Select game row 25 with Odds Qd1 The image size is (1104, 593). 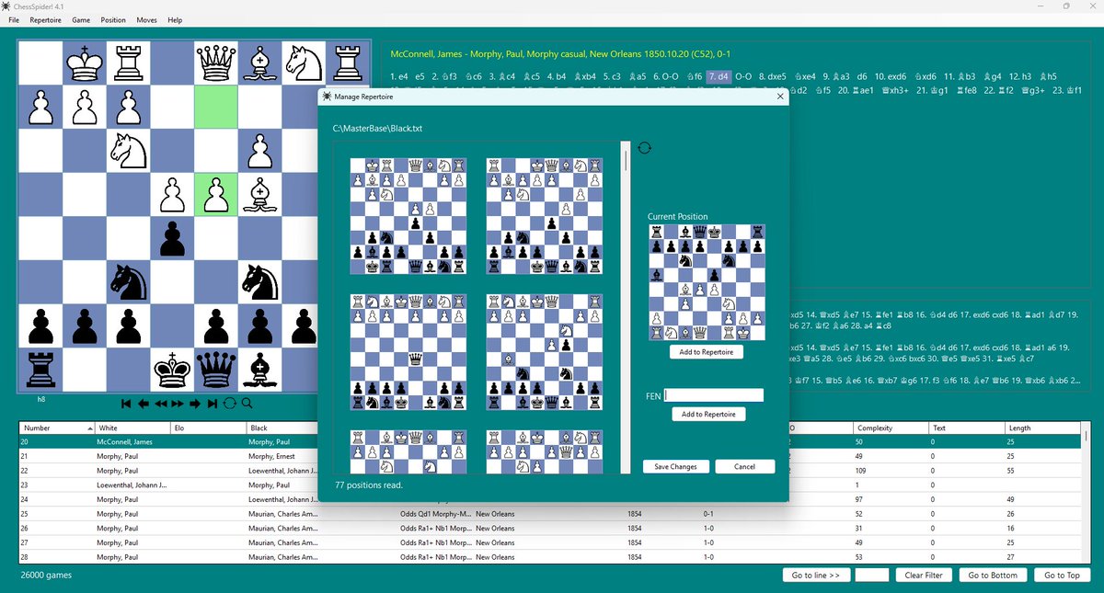tap(550, 513)
